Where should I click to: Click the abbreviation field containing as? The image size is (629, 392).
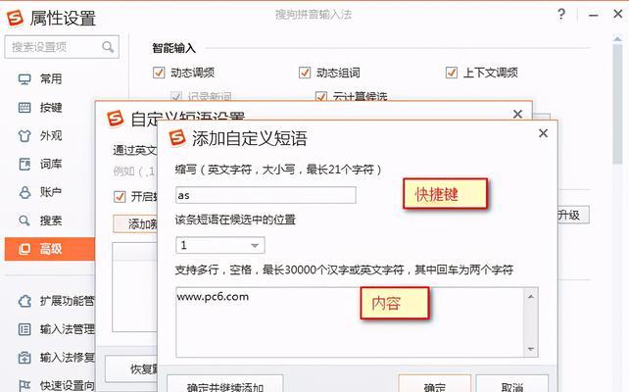pyautogui.click(x=266, y=195)
